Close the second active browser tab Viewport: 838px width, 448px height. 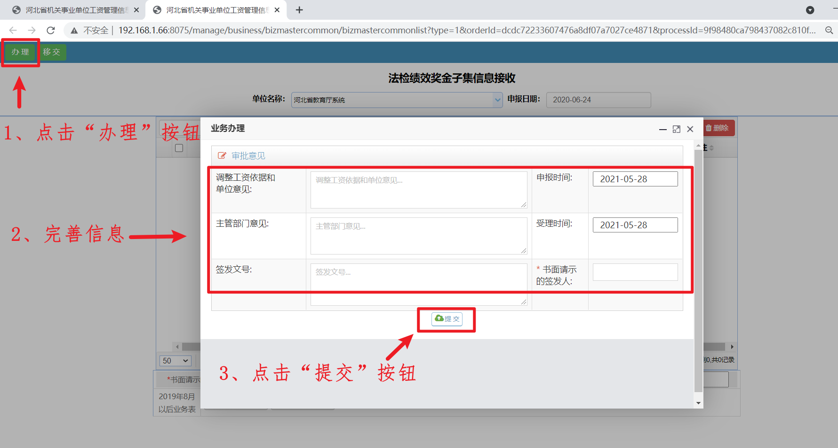[277, 10]
